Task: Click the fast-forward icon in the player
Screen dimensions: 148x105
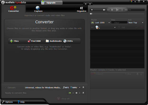Action: pyautogui.click(x=126, y=10)
